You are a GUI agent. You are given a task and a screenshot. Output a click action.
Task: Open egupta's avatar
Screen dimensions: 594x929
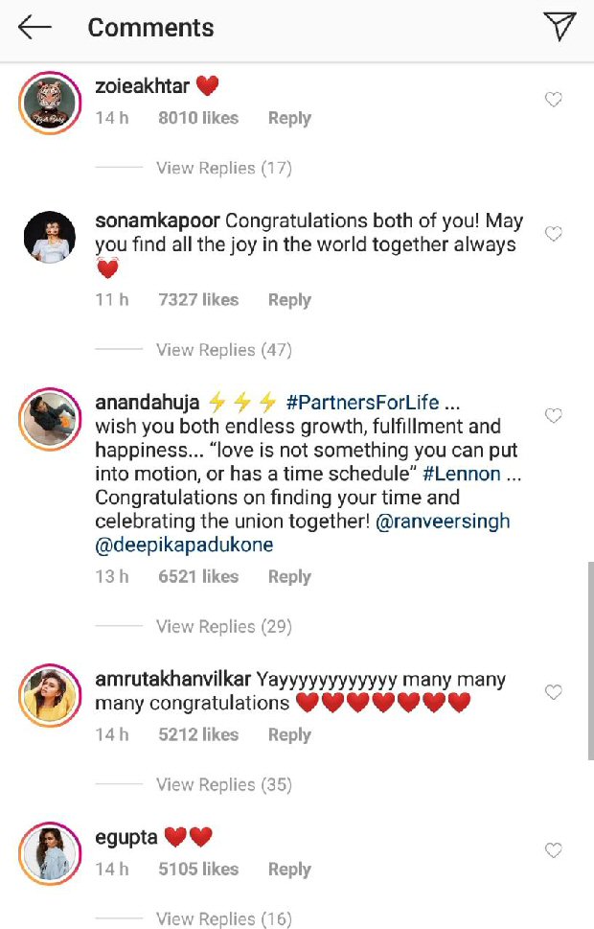point(49,851)
